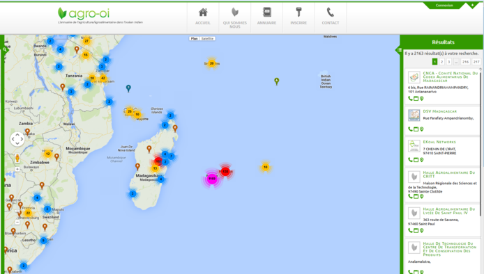Click the yellow 20 cluster at Seychelles
Viewport: 484px width, 274px height.
211,63
